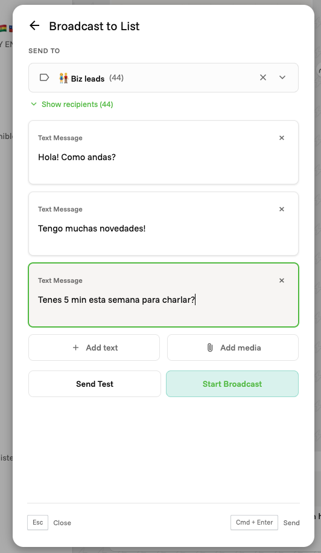Viewport: 321px width, 553px height.
Task: Expand Show recipients (44)
Action: point(72,105)
